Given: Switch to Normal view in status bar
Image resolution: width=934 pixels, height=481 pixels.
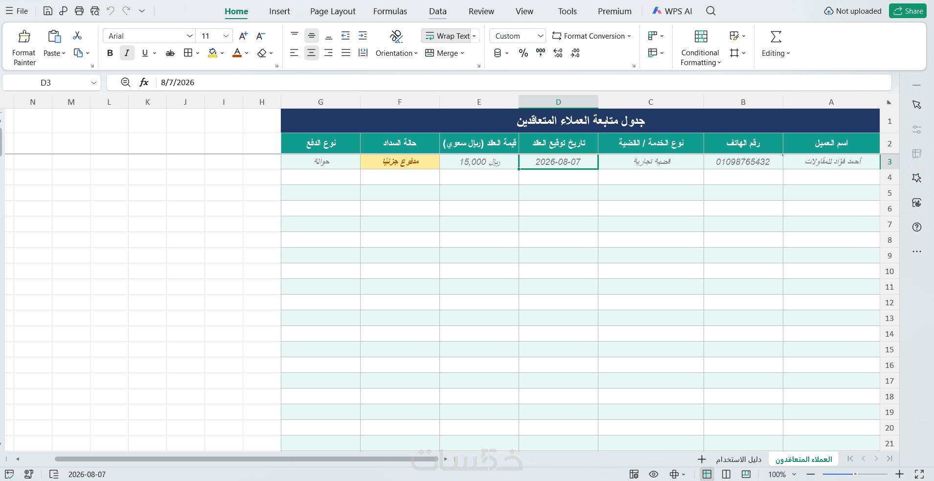Looking at the screenshot, I should [x=706, y=474].
